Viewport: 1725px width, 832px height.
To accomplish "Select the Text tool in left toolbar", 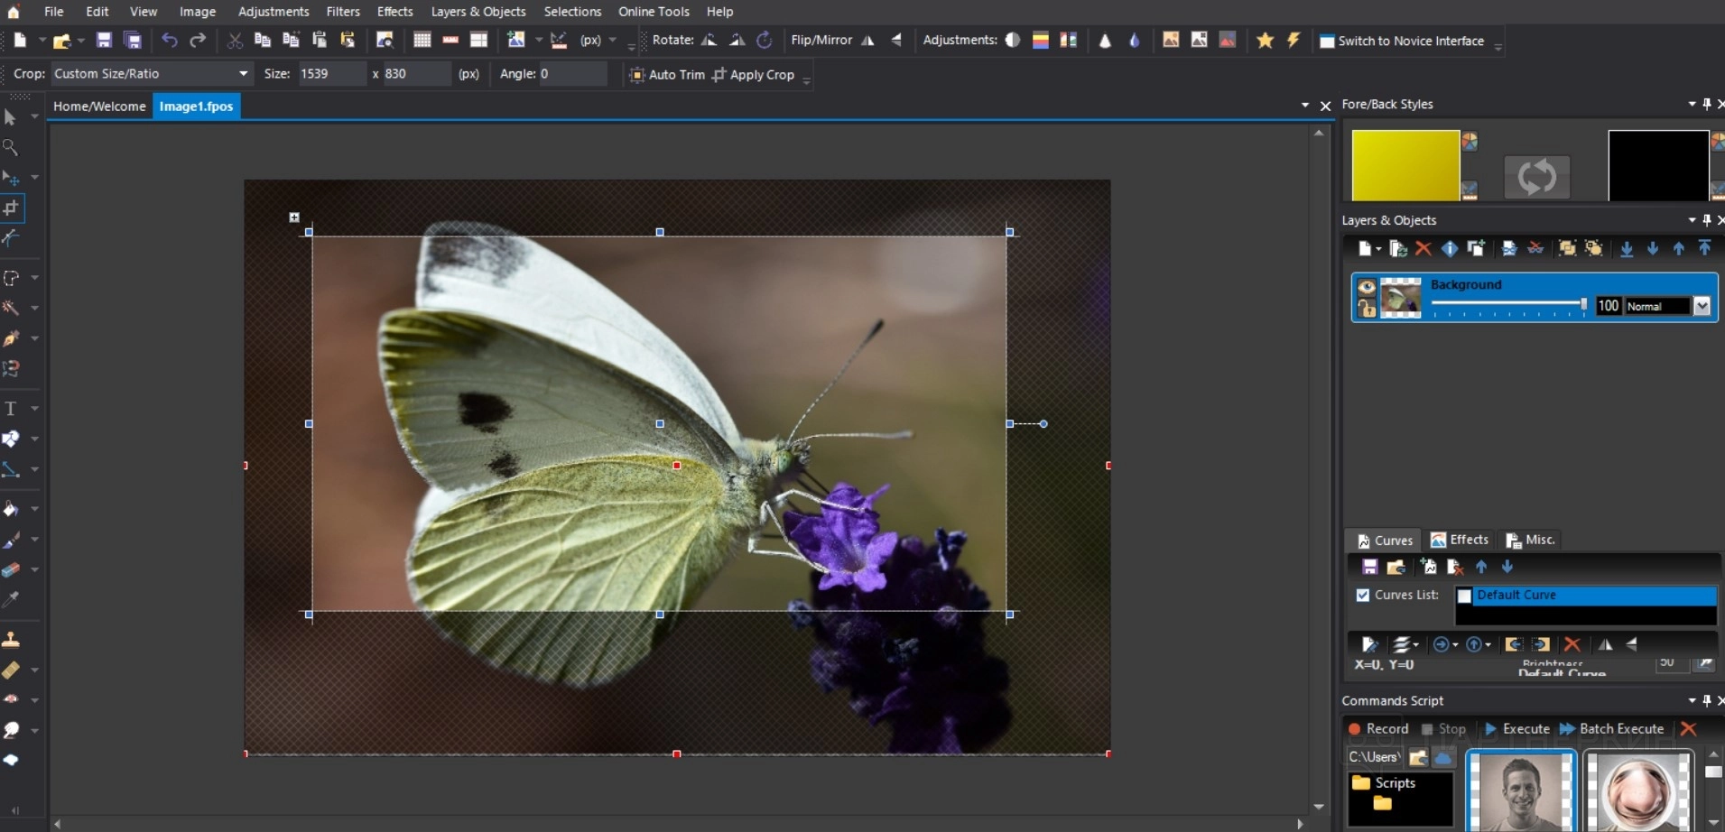I will [11, 409].
